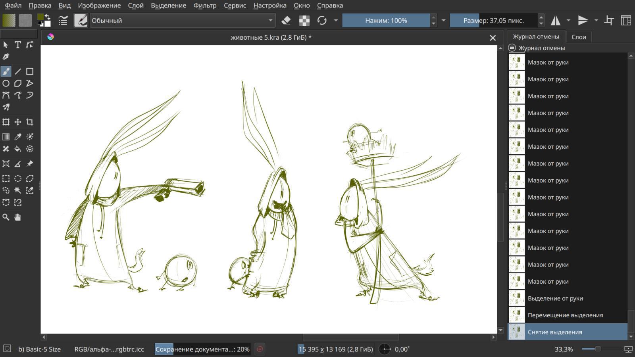Choose the Zoom magnifier tool
Image resolution: width=635 pixels, height=357 pixels.
6,217
